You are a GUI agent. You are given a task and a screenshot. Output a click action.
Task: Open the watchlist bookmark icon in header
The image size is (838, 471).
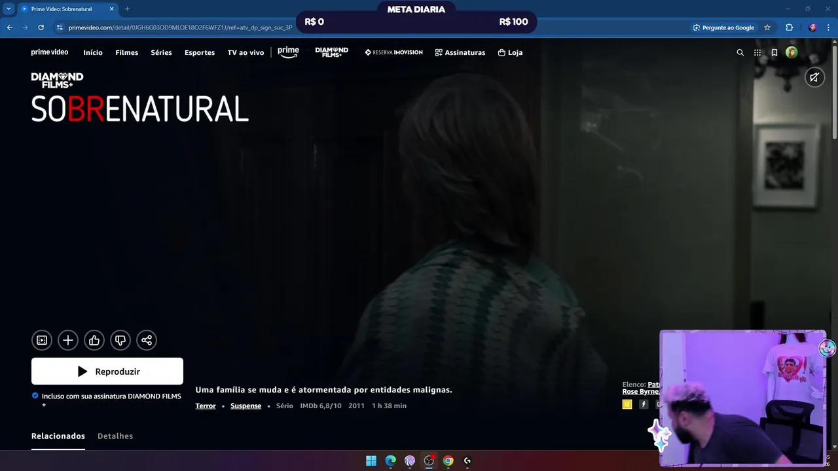pyautogui.click(x=774, y=52)
